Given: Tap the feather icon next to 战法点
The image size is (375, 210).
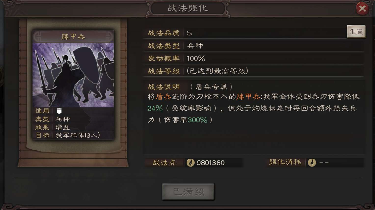Looking at the screenshot, I should pos(191,163).
